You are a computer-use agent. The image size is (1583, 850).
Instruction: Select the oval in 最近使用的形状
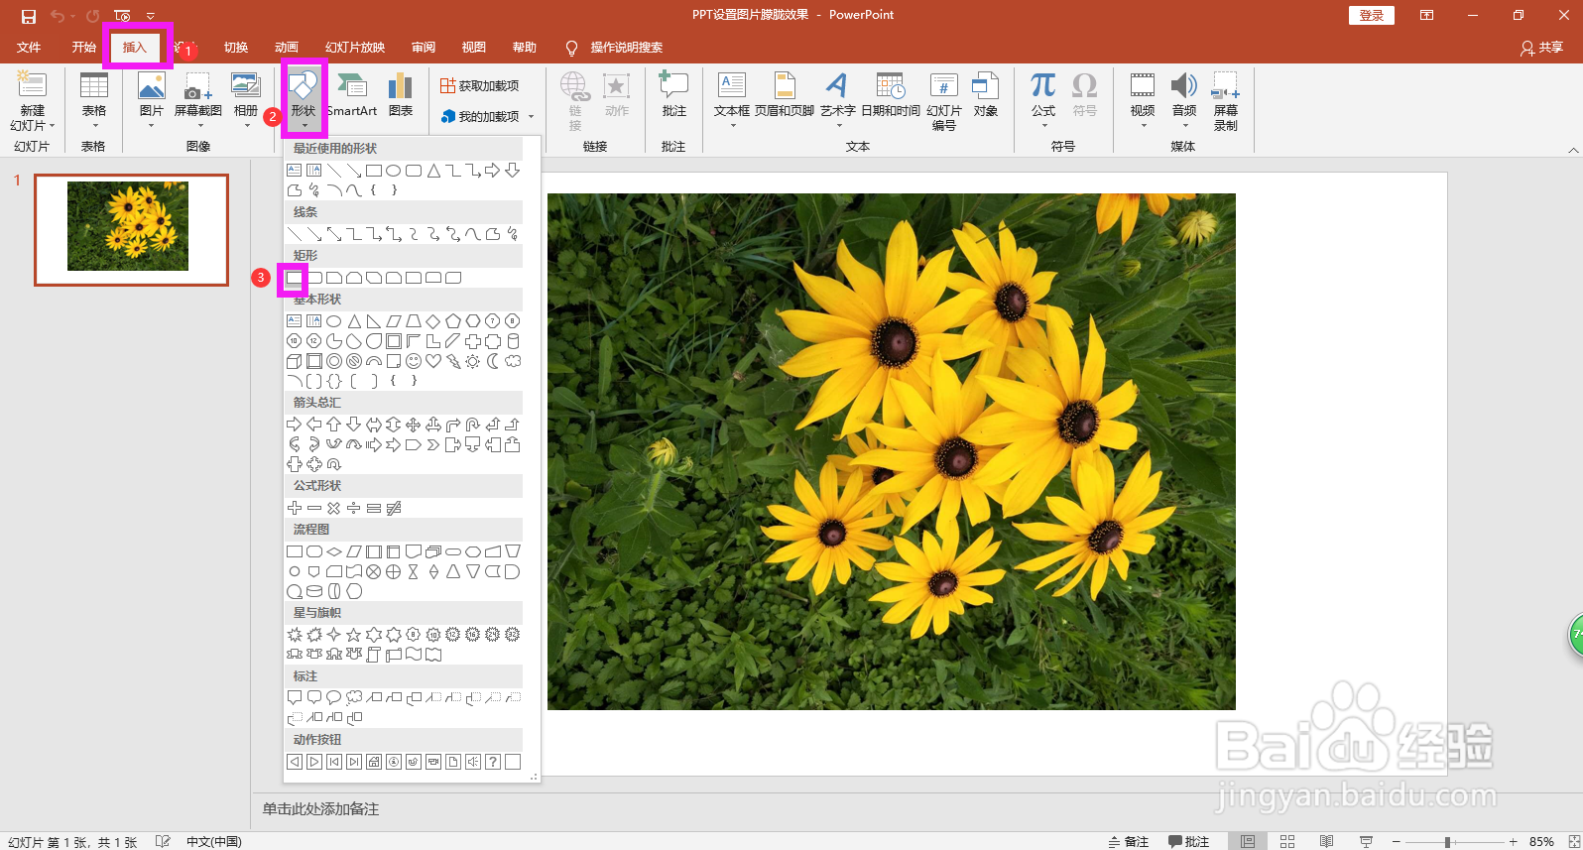(x=394, y=171)
